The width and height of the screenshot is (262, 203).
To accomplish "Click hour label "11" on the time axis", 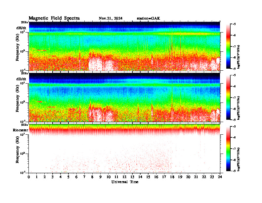I will point(116,177).
